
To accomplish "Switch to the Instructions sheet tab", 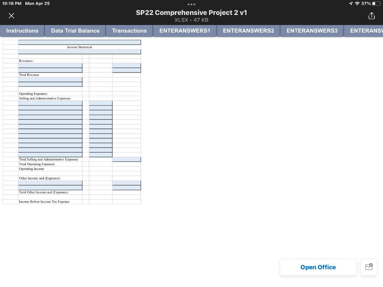I will [22, 31].
